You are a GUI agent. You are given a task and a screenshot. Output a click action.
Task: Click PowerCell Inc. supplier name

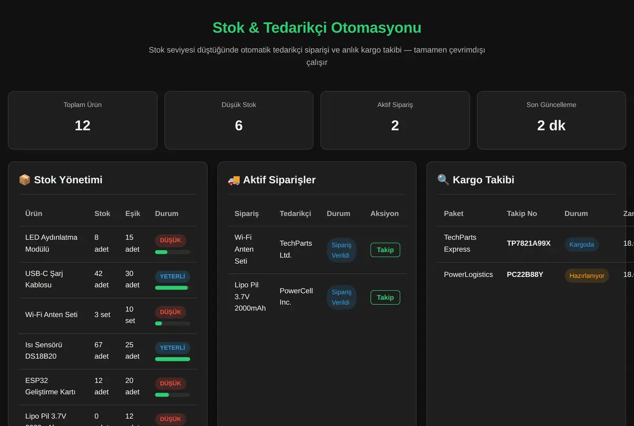pyautogui.click(x=296, y=297)
